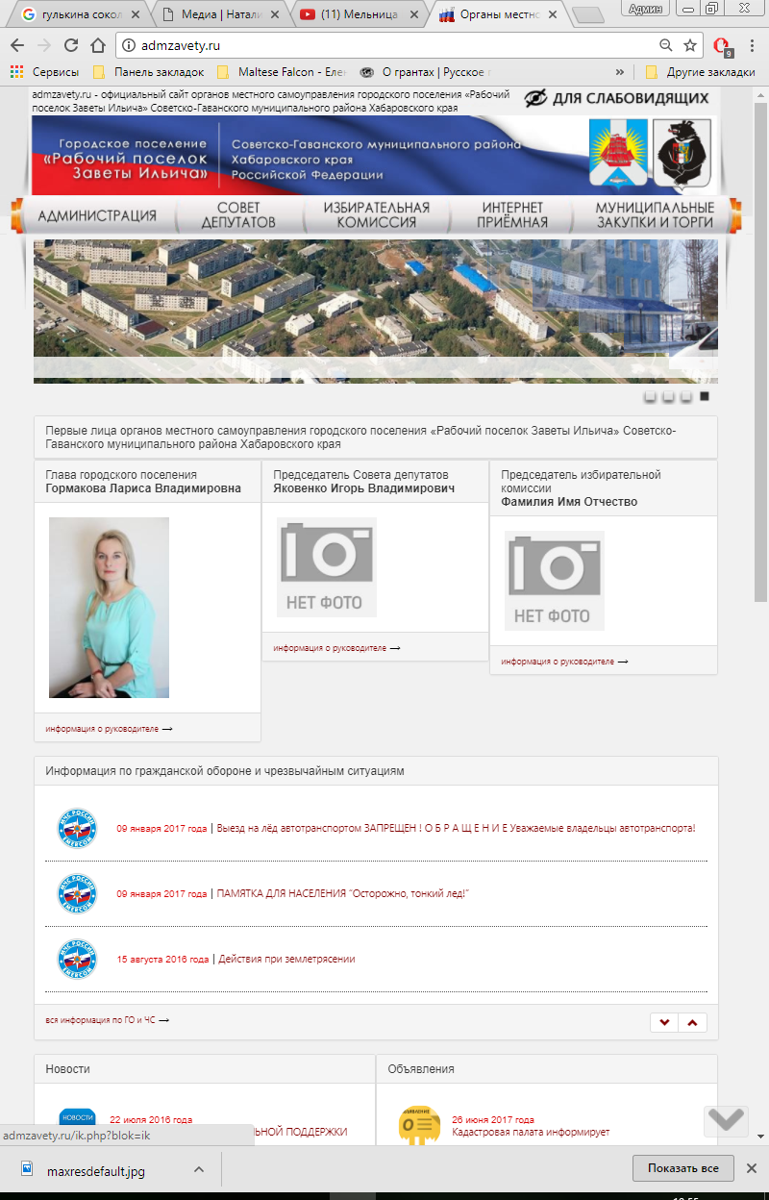Select fourth dark slideshow indicator
This screenshot has width=769, height=1200.
pos(705,396)
